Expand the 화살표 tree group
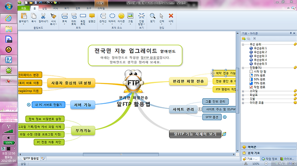 click(243, 95)
